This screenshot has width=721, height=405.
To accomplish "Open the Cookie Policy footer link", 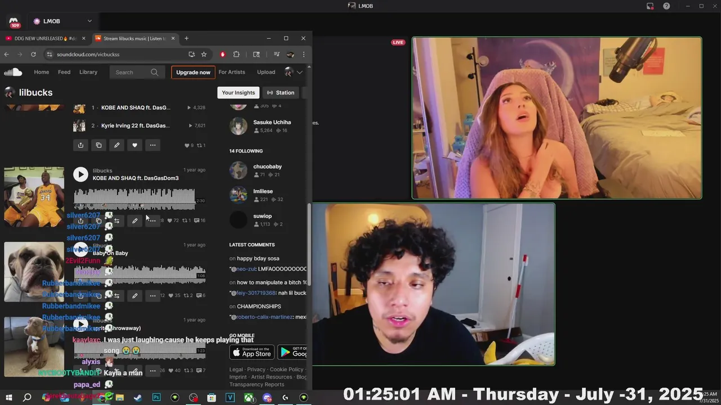I will tap(286, 370).
